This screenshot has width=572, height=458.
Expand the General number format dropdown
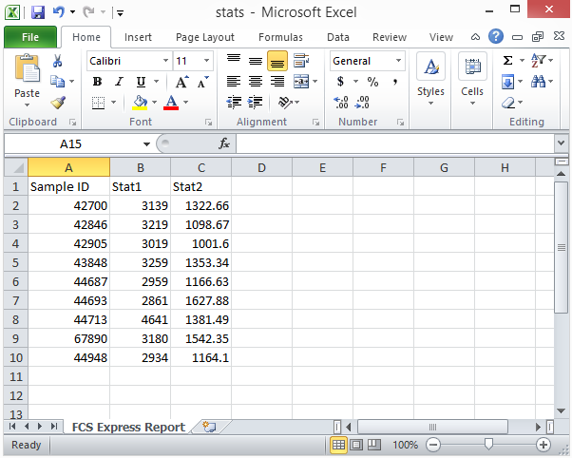pos(397,61)
